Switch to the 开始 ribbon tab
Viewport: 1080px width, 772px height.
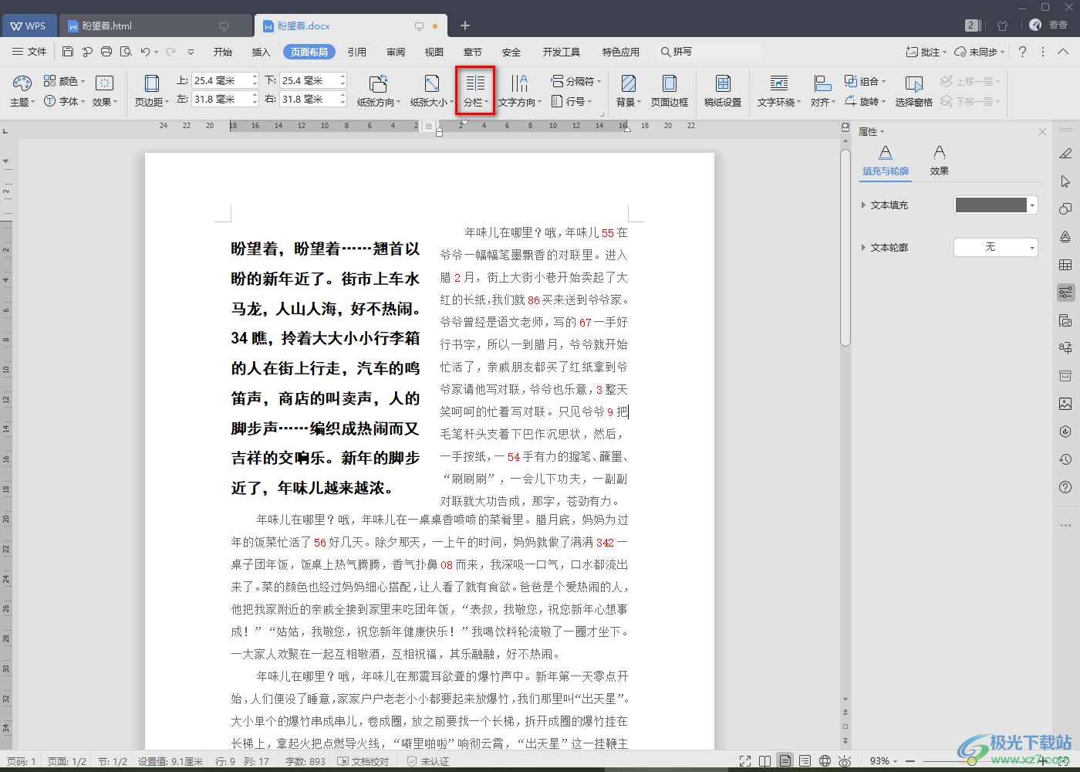tap(223, 52)
